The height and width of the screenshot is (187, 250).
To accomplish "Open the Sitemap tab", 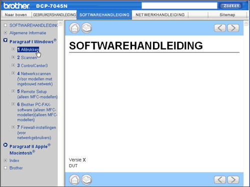I will tap(227, 15).
